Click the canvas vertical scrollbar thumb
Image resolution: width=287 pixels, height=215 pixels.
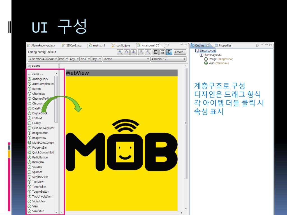(186, 123)
